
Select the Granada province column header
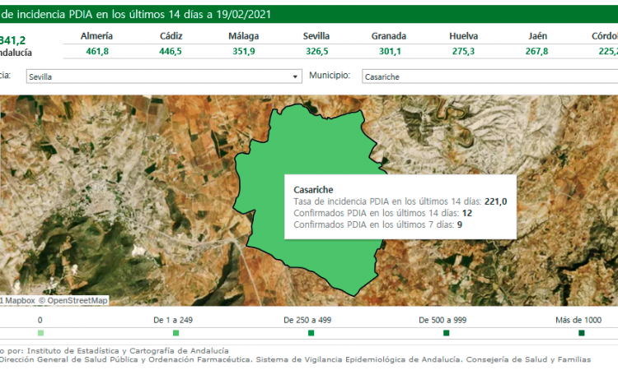[389, 36]
